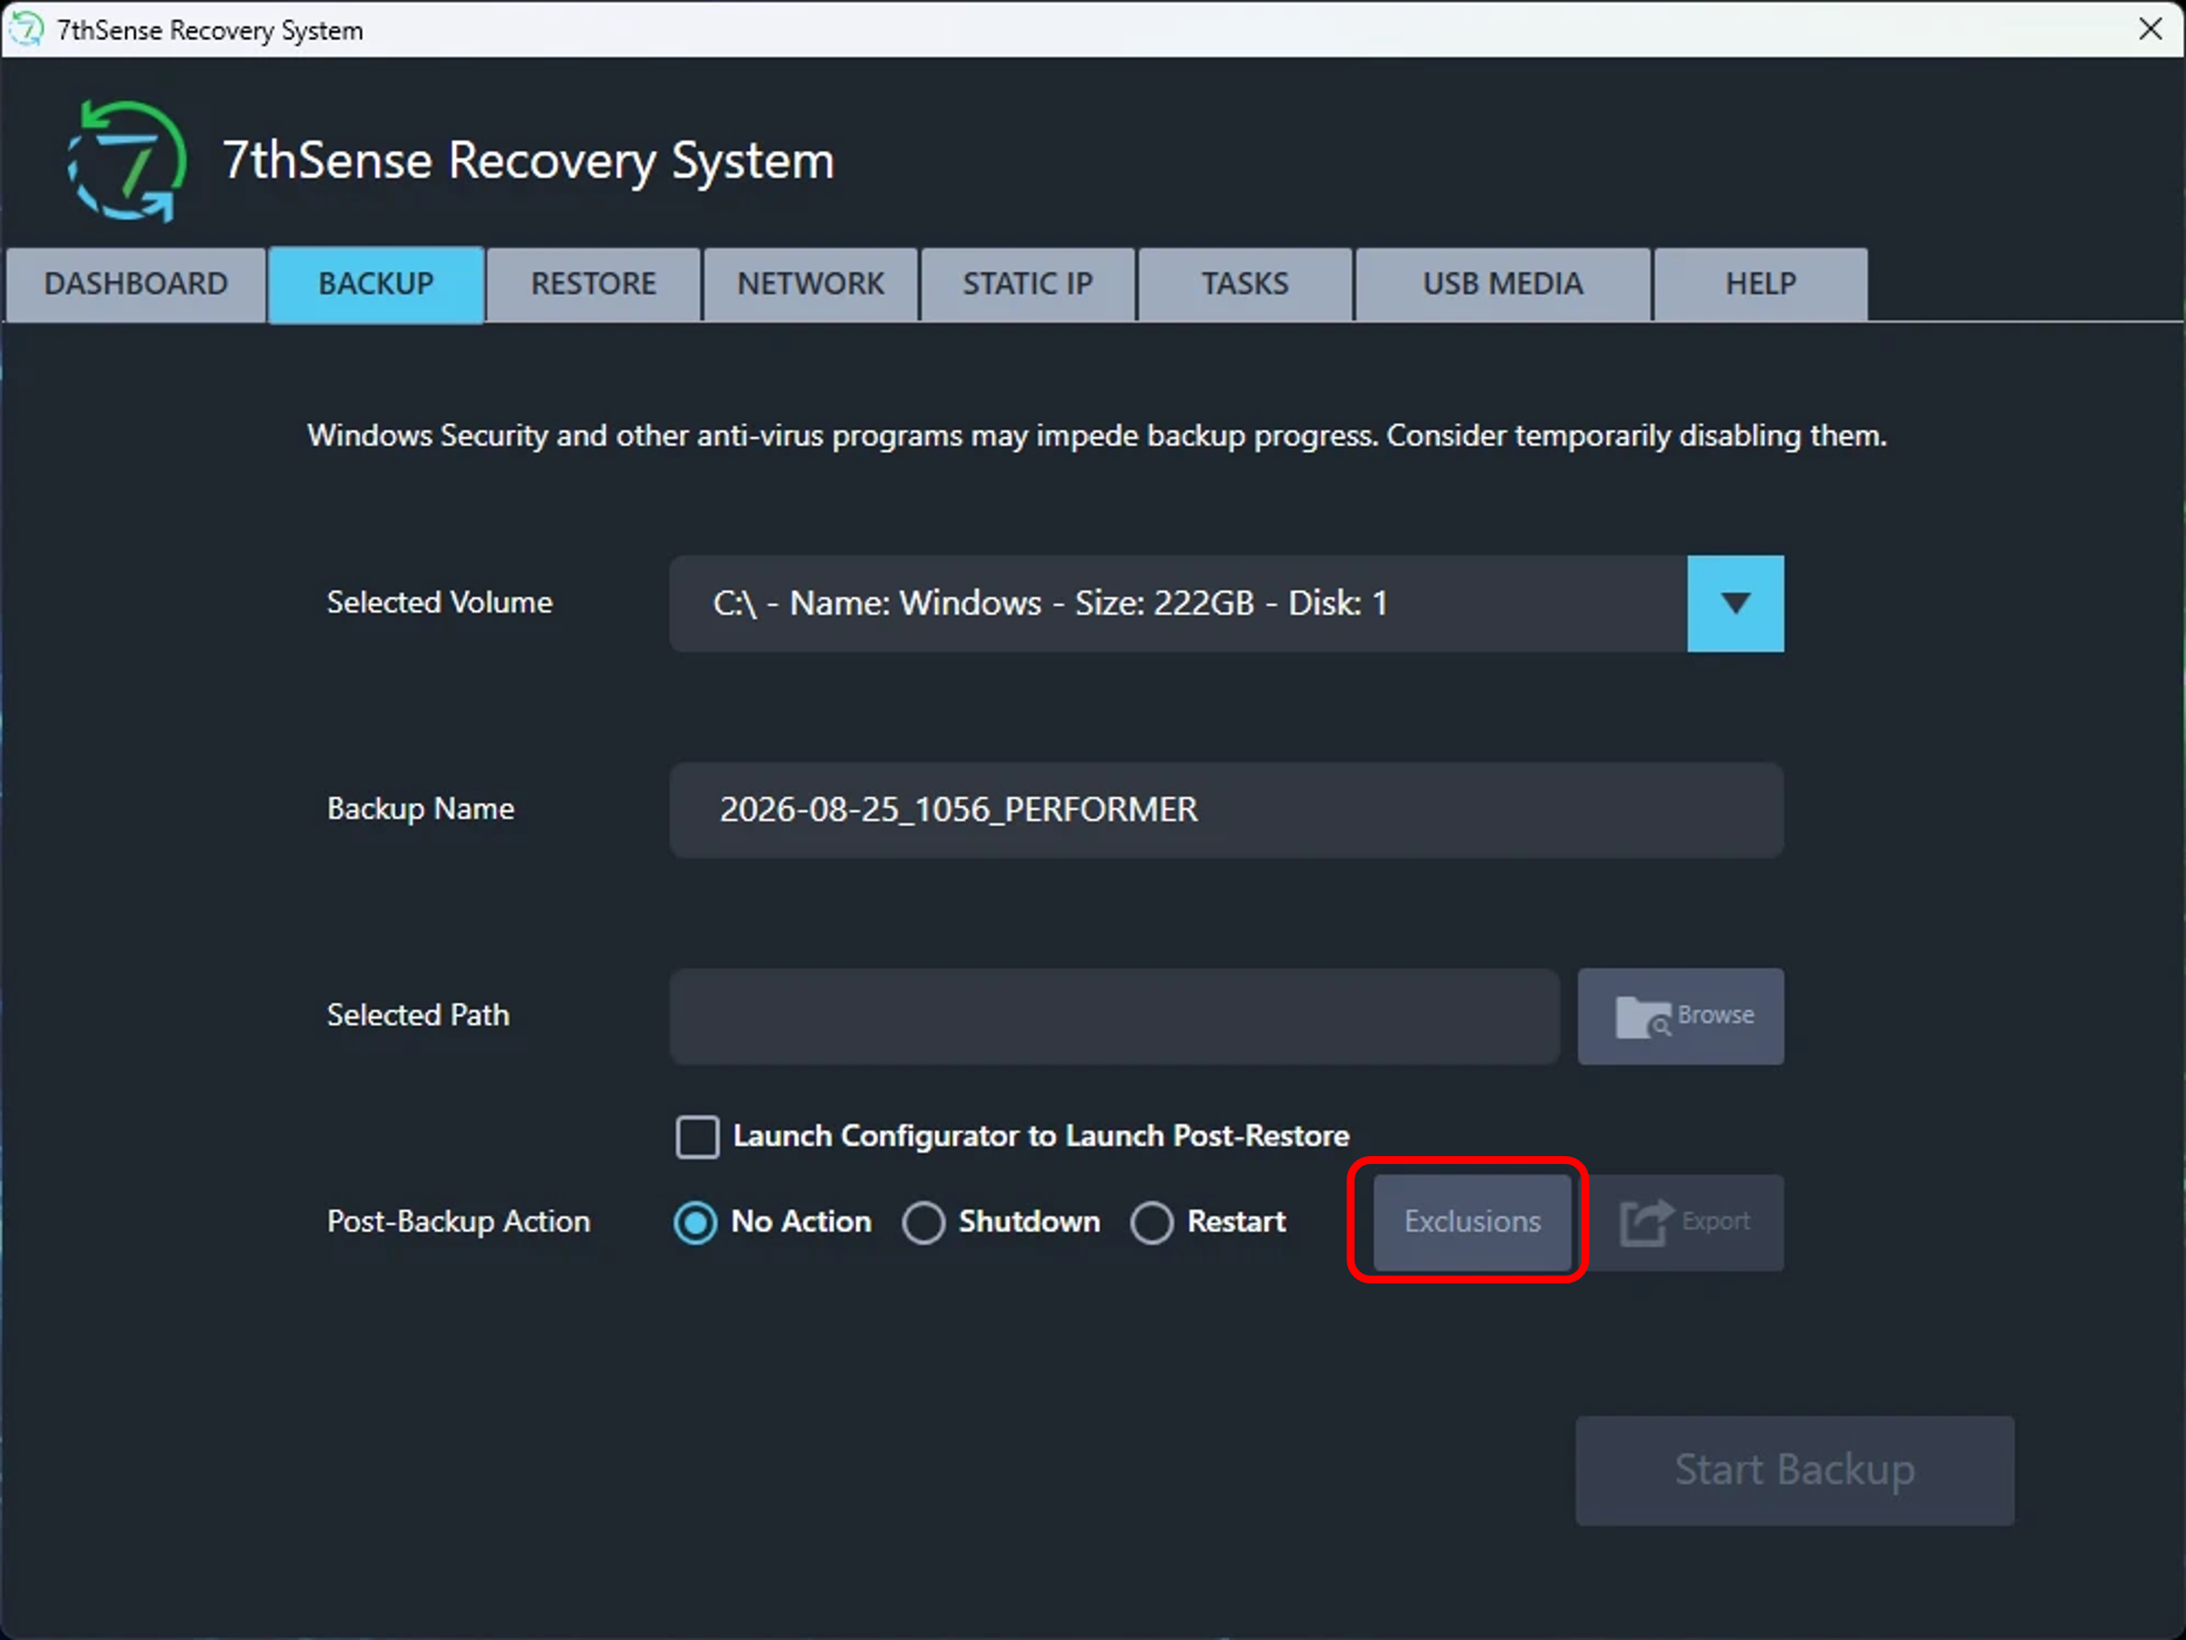Open the HELP tab
The width and height of the screenshot is (2186, 1640).
tap(1761, 285)
